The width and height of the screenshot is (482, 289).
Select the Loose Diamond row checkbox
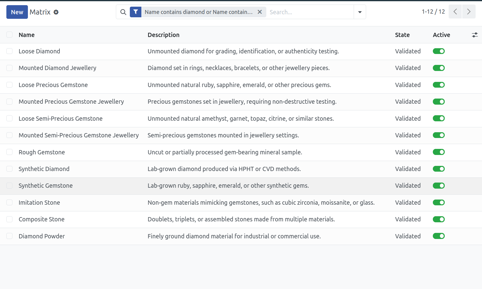pyautogui.click(x=9, y=51)
